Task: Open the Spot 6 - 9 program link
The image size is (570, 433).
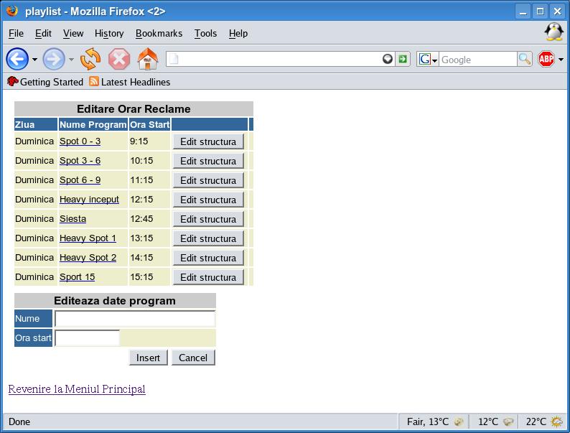Action: coord(80,180)
